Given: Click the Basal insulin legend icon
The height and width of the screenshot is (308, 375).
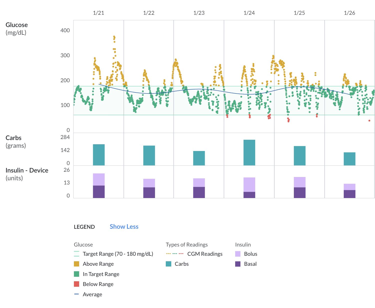Looking at the screenshot, I should [x=238, y=264].
